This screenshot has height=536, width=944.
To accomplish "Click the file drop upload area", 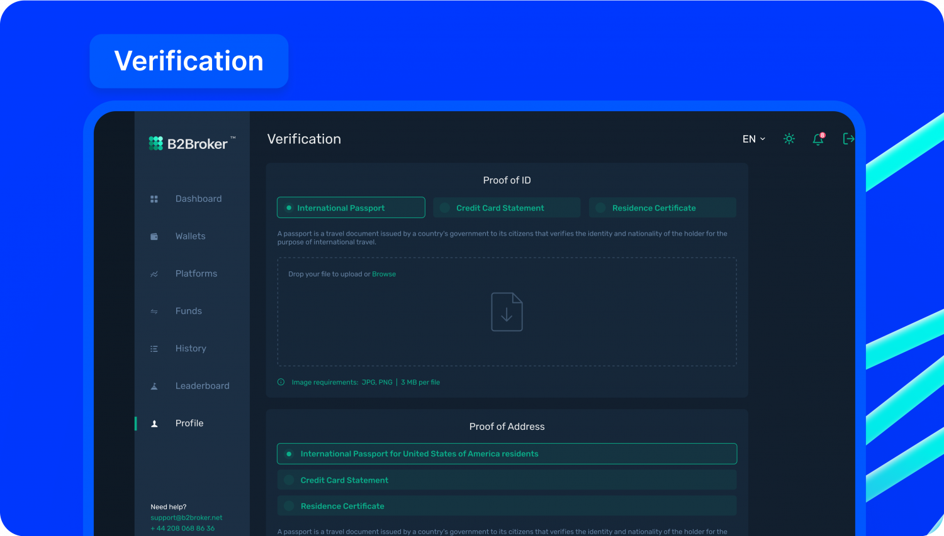I will pyautogui.click(x=507, y=312).
